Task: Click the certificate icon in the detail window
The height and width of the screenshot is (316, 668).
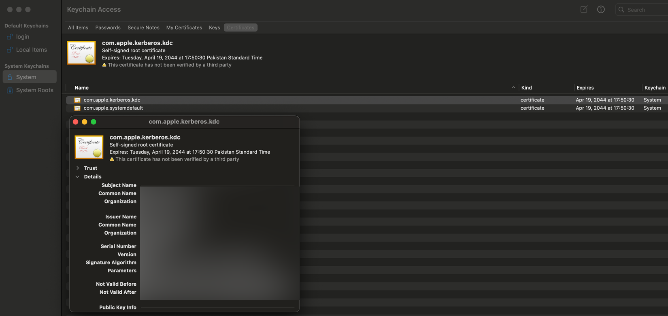Action: coord(89,147)
